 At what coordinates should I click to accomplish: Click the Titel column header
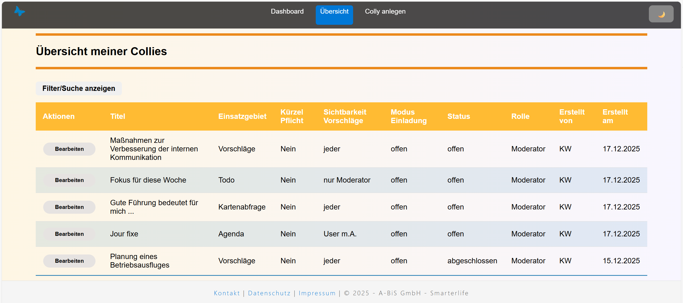click(x=118, y=116)
